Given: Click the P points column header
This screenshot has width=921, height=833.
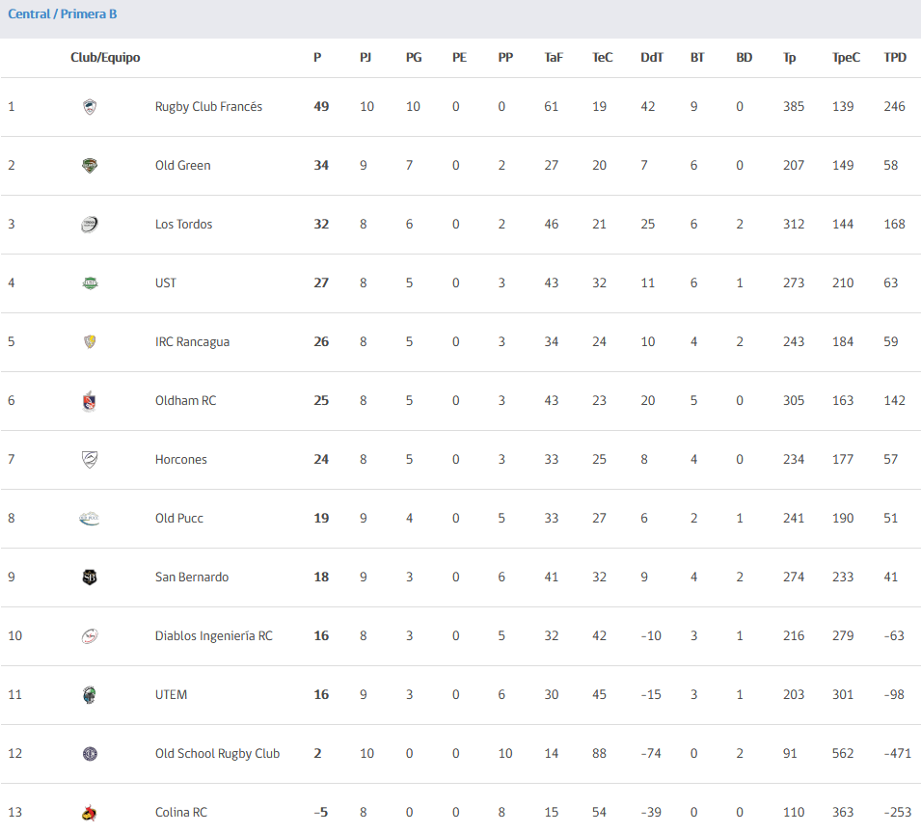Looking at the screenshot, I should [x=317, y=58].
